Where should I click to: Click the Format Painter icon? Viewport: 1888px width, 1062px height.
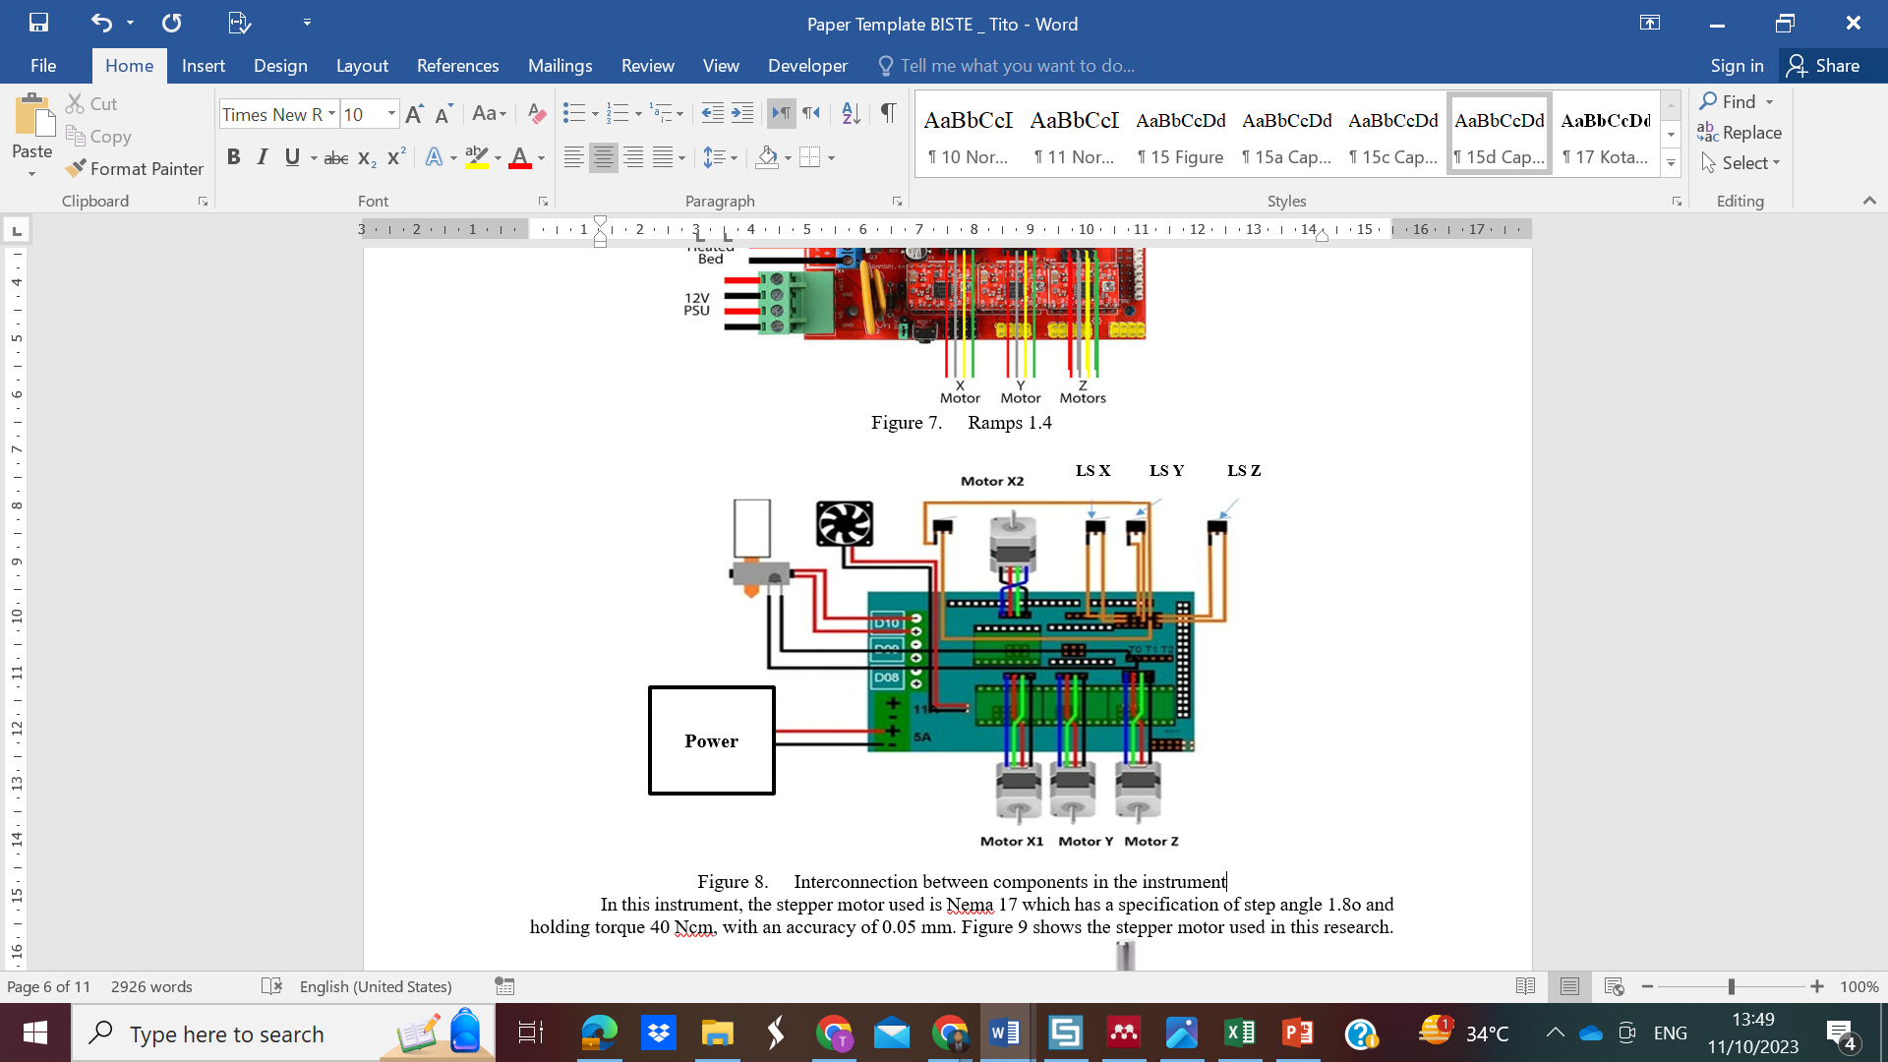click(x=76, y=168)
